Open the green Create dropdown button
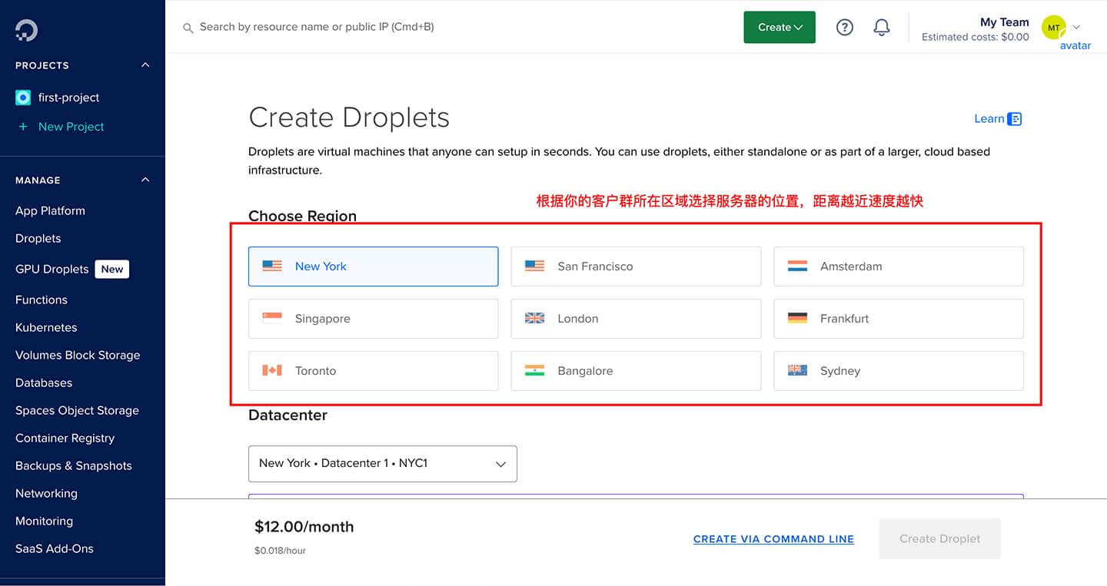This screenshot has height=586, width=1107. [x=780, y=28]
